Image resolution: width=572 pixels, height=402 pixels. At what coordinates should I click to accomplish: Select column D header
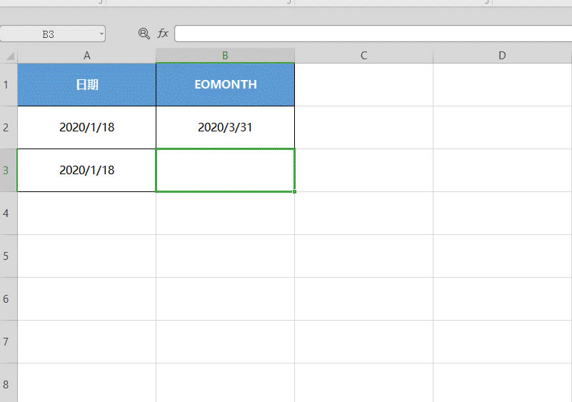pyautogui.click(x=502, y=56)
